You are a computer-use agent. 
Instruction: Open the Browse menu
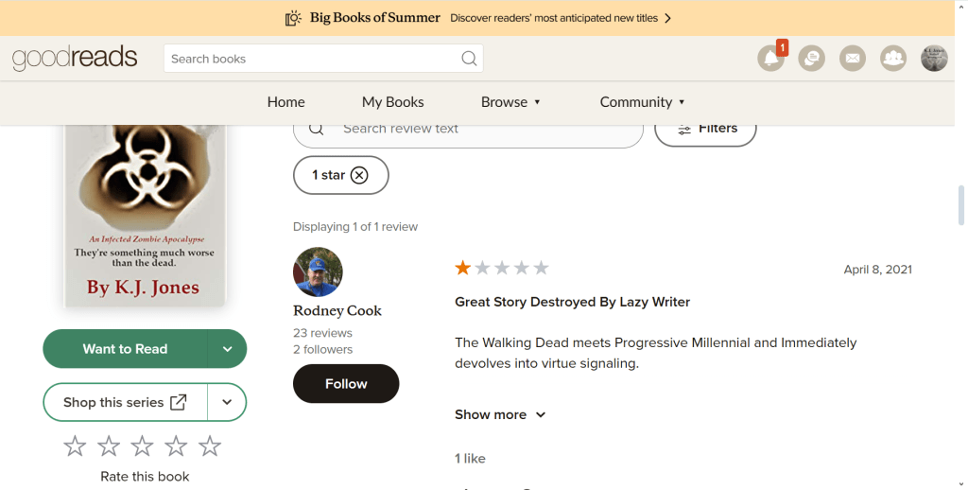coord(510,102)
